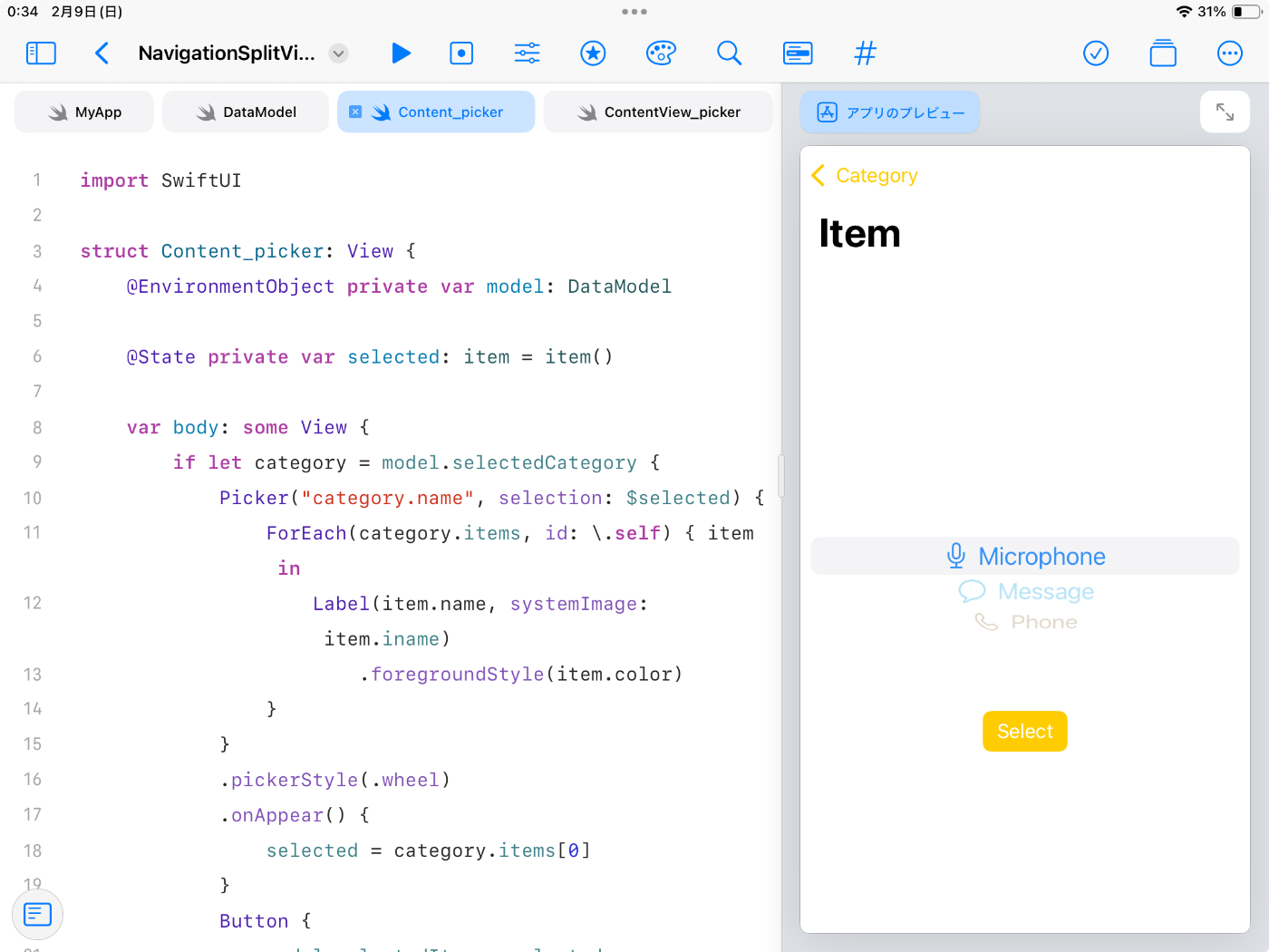Switch to the DataModel file tab
The image size is (1269, 952).
click(x=246, y=112)
